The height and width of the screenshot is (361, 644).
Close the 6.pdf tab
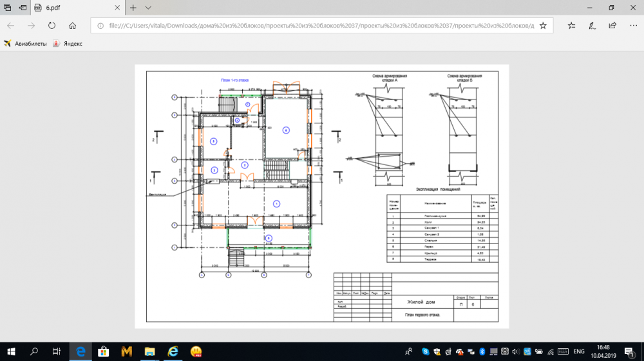click(x=117, y=8)
